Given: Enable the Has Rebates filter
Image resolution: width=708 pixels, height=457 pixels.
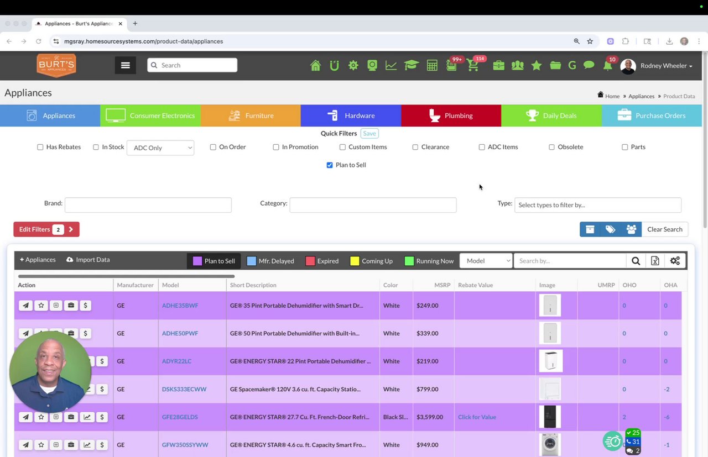Looking at the screenshot, I should point(40,147).
